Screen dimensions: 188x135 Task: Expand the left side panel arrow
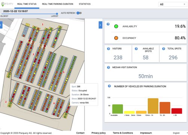(1, 25)
